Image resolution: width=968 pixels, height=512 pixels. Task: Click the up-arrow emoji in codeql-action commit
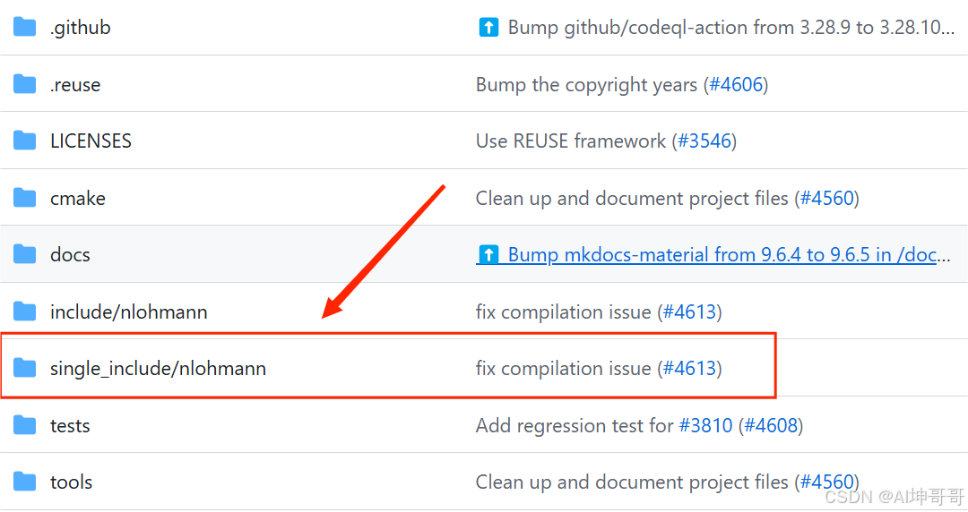tap(488, 27)
